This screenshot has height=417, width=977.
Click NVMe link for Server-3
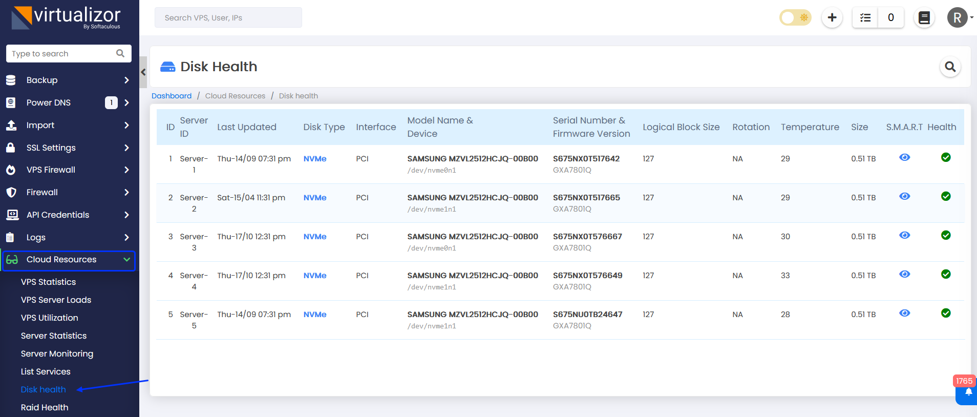click(x=315, y=237)
